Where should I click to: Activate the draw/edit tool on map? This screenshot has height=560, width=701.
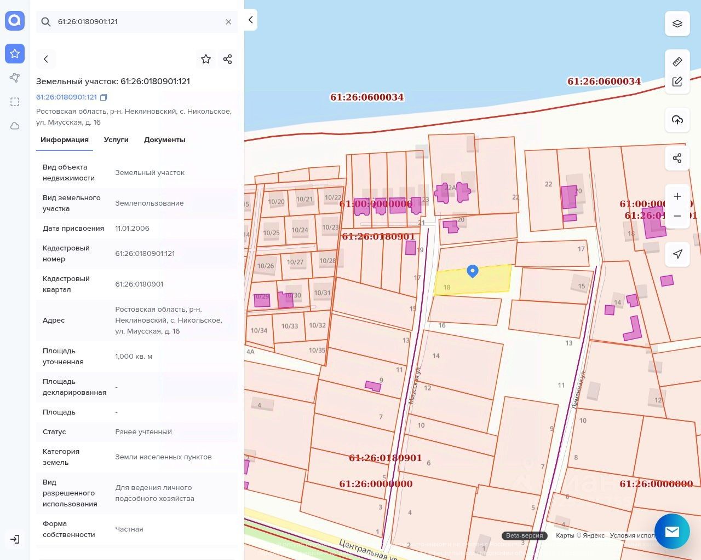click(x=677, y=82)
